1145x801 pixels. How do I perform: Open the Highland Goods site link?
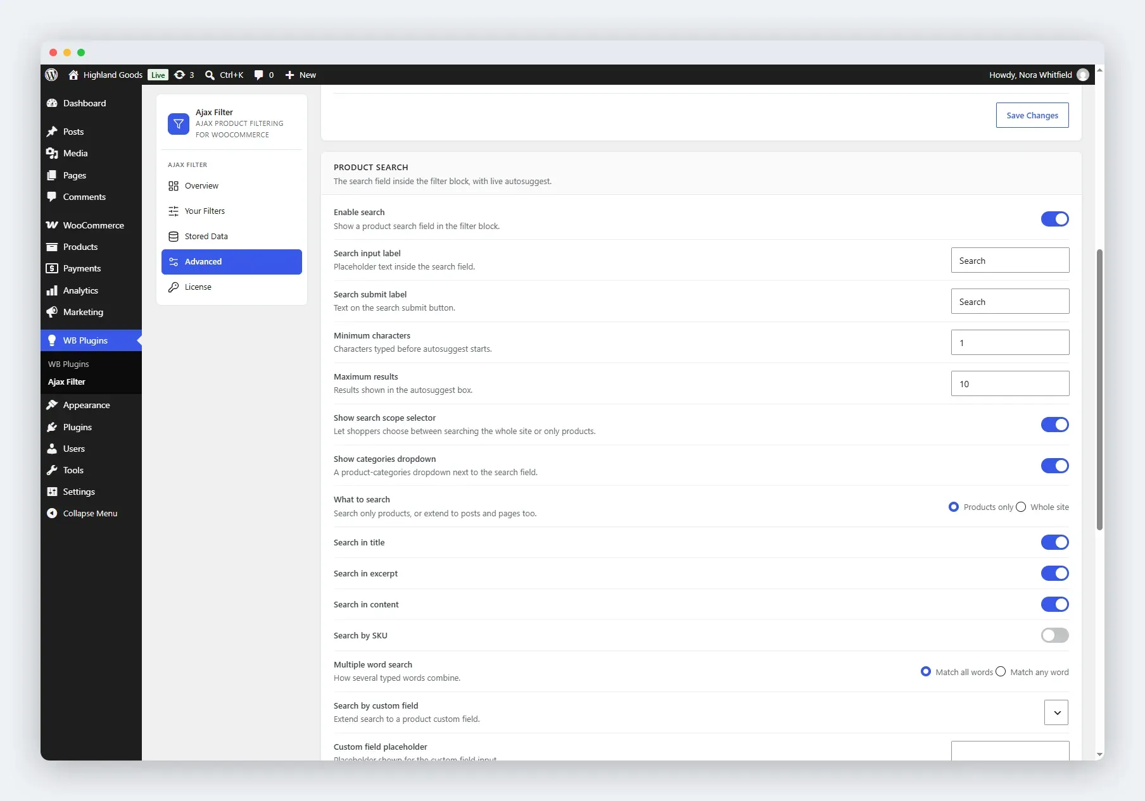pos(113,75)
